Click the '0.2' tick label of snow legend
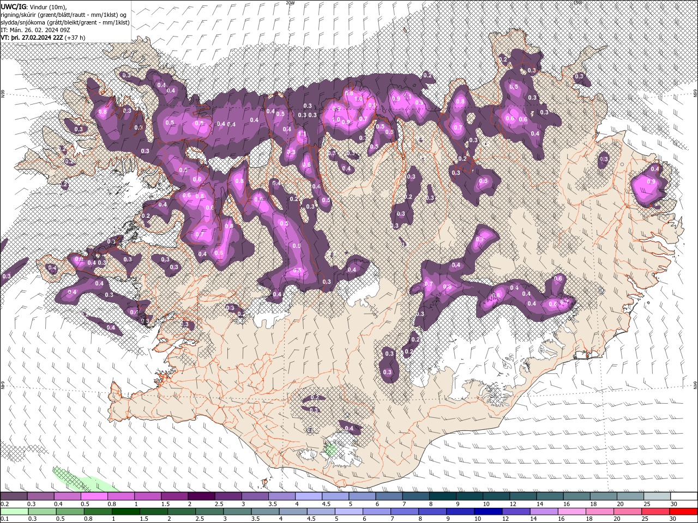The width and height of the screenshot is (698, 523). 4,504
